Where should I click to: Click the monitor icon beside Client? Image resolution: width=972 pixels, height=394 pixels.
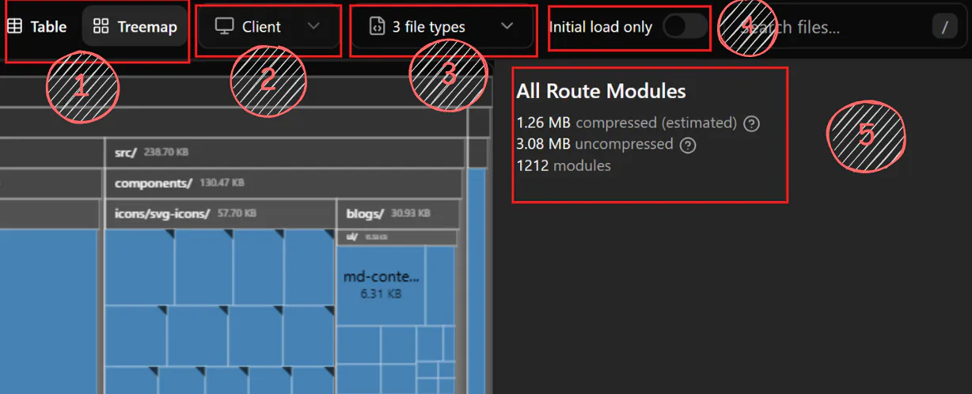point(224,27)
